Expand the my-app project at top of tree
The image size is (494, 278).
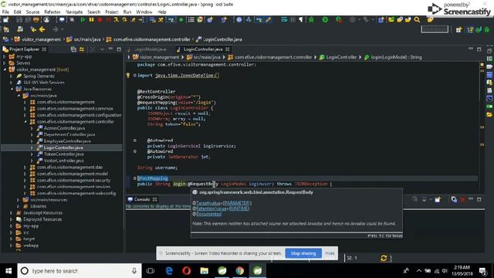5,56
